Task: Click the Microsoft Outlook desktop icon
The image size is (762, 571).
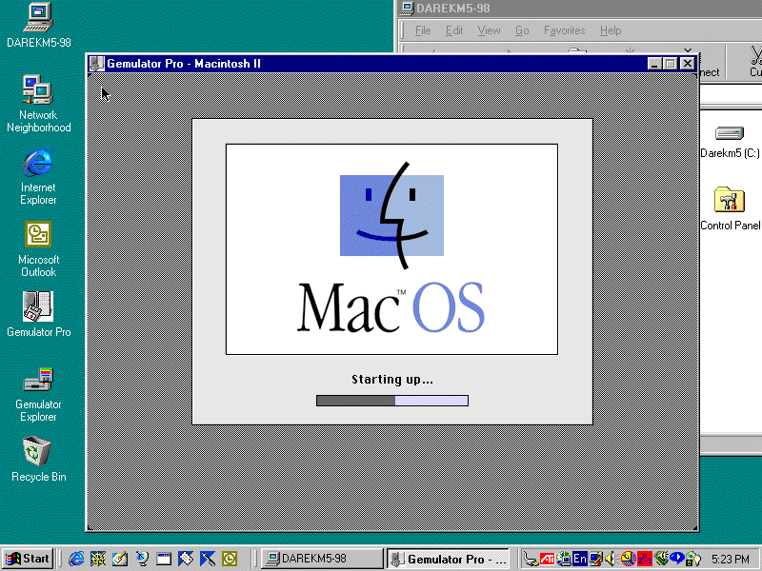Action: coord(38,234)
